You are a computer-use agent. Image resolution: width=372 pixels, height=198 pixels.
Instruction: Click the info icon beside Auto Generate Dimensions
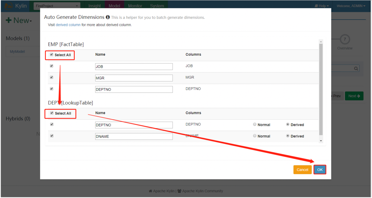108,17
